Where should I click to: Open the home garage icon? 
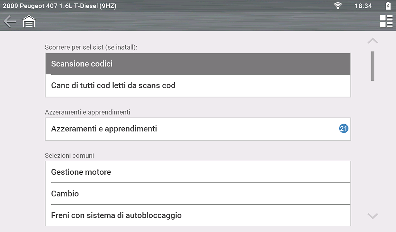point(29,21)
